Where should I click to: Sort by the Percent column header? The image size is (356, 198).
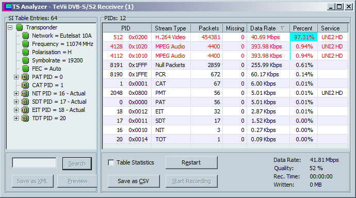(303, 28)
